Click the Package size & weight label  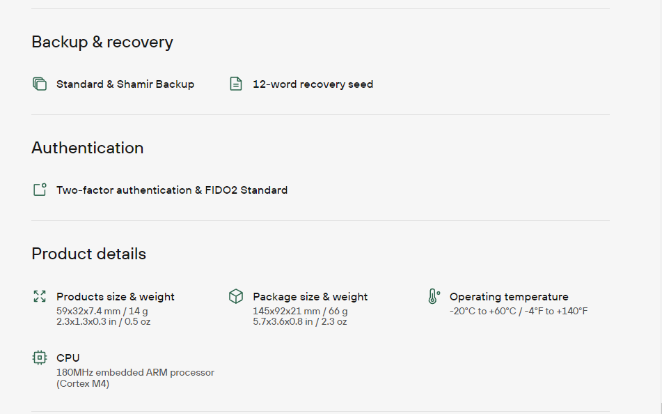point(310,297)
